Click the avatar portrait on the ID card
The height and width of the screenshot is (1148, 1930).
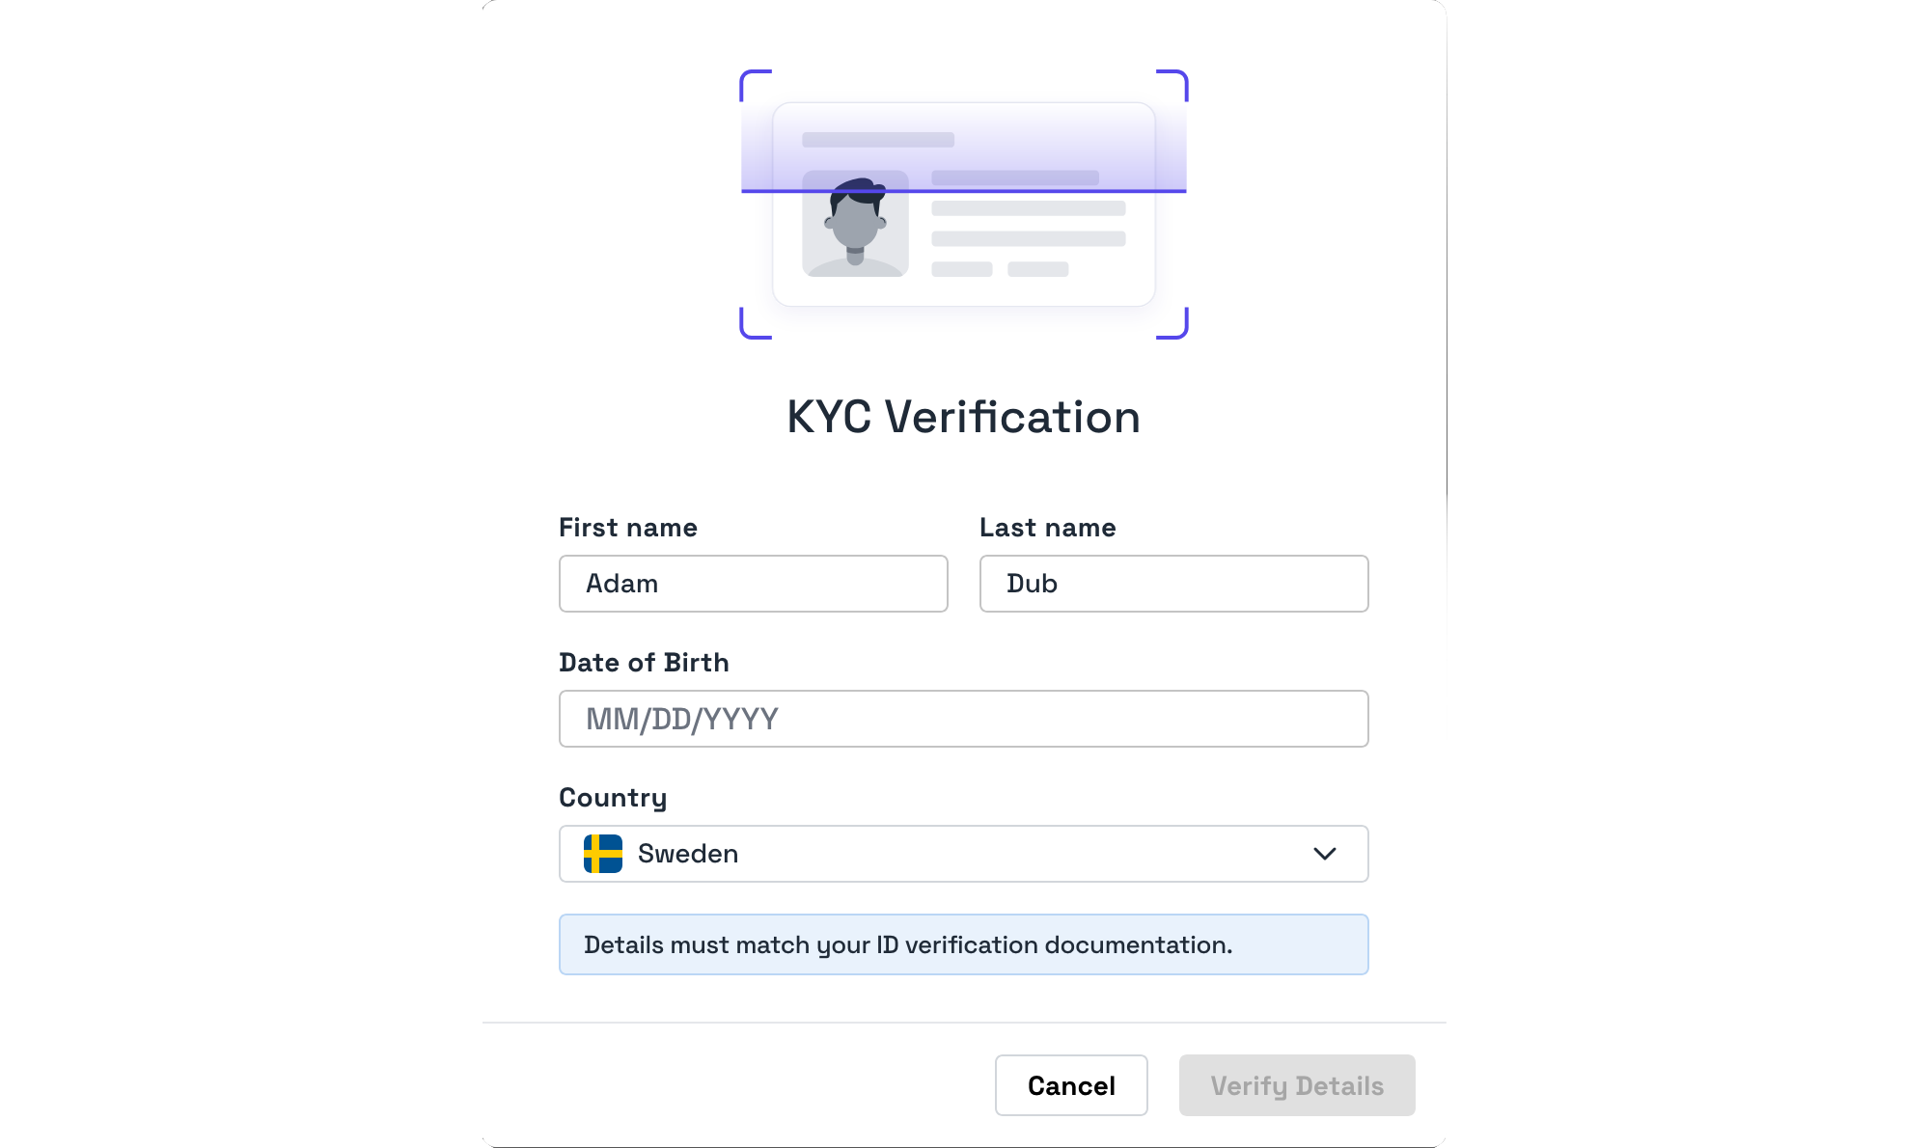[855, 224]
